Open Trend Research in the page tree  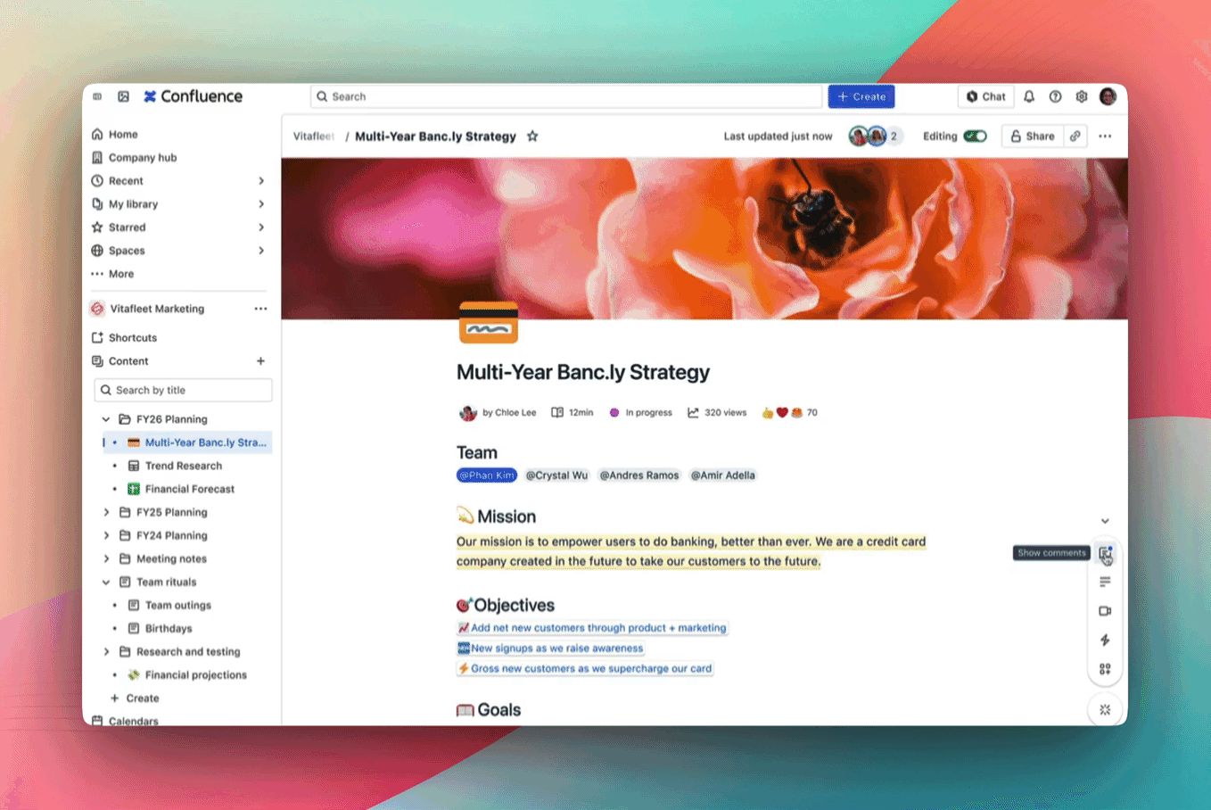[x=184, y=466]
